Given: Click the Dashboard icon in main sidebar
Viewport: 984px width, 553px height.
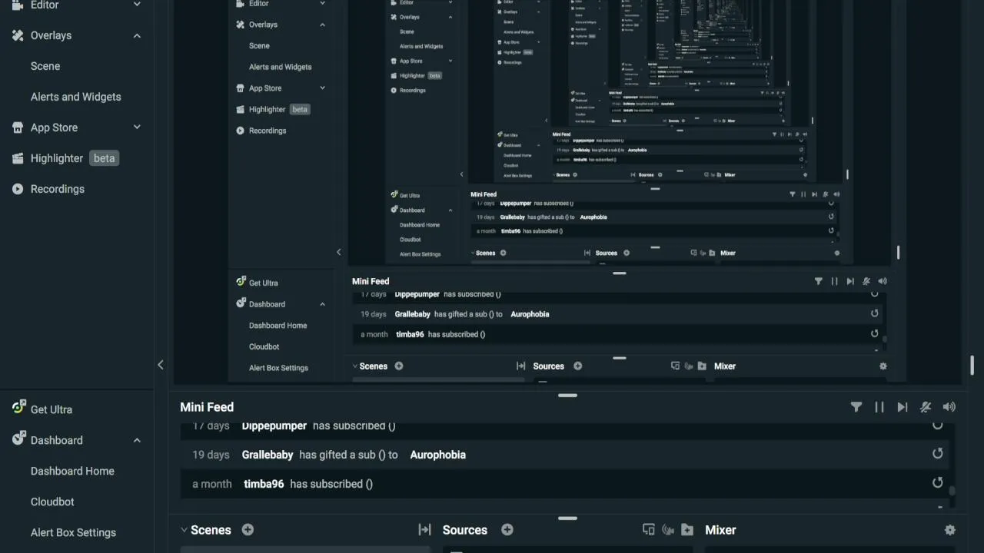Looking at the screenshot, I should (x=18, y=439).
